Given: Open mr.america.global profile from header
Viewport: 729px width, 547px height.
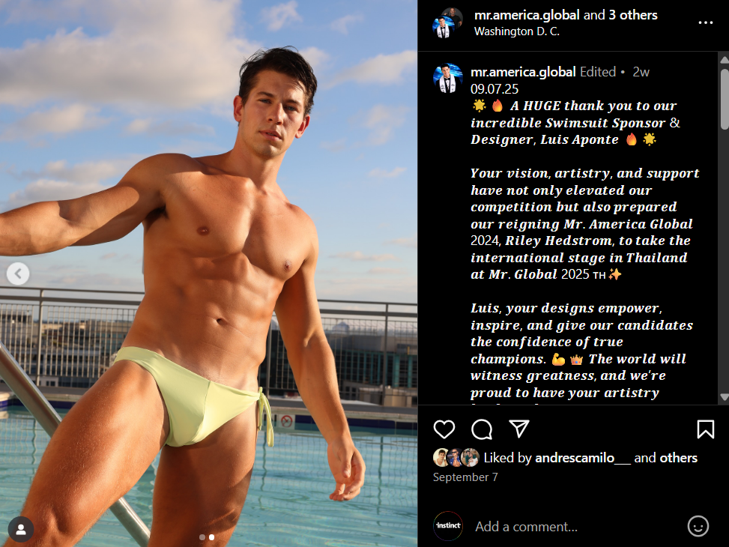Looking at the screenshot, I should click(x=527, y=15).
